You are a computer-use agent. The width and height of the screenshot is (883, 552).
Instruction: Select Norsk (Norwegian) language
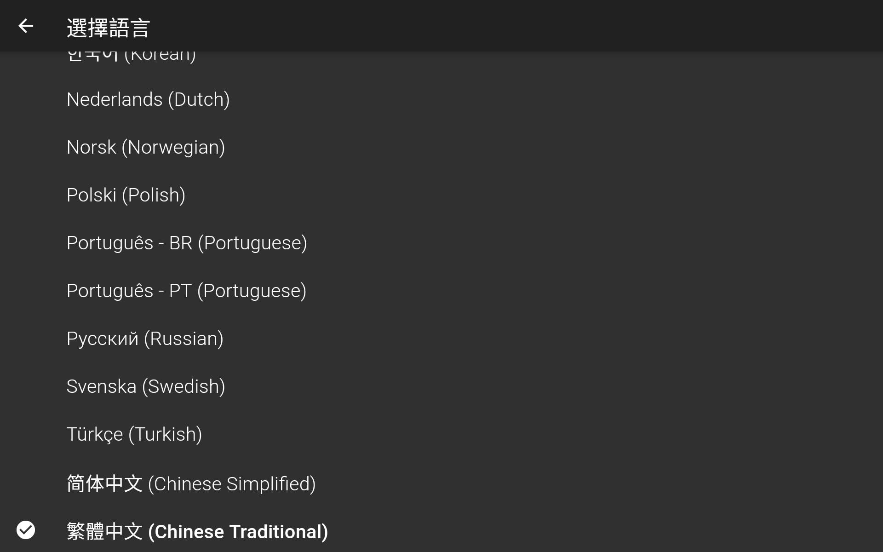point(441,147)
